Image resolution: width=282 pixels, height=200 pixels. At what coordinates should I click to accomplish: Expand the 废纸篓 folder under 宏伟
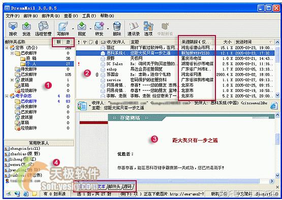point(12,80)
